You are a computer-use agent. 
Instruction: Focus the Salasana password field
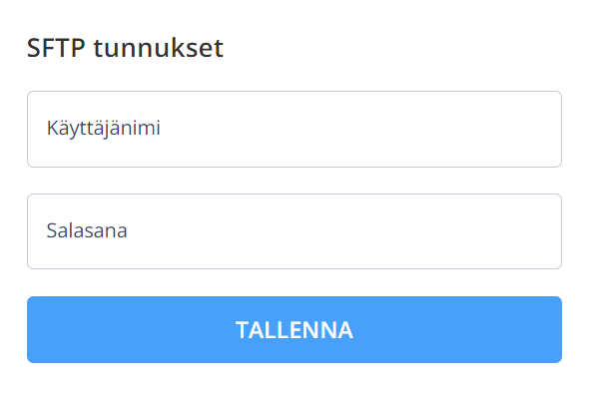pyautogui.click(x=295, y=231)
